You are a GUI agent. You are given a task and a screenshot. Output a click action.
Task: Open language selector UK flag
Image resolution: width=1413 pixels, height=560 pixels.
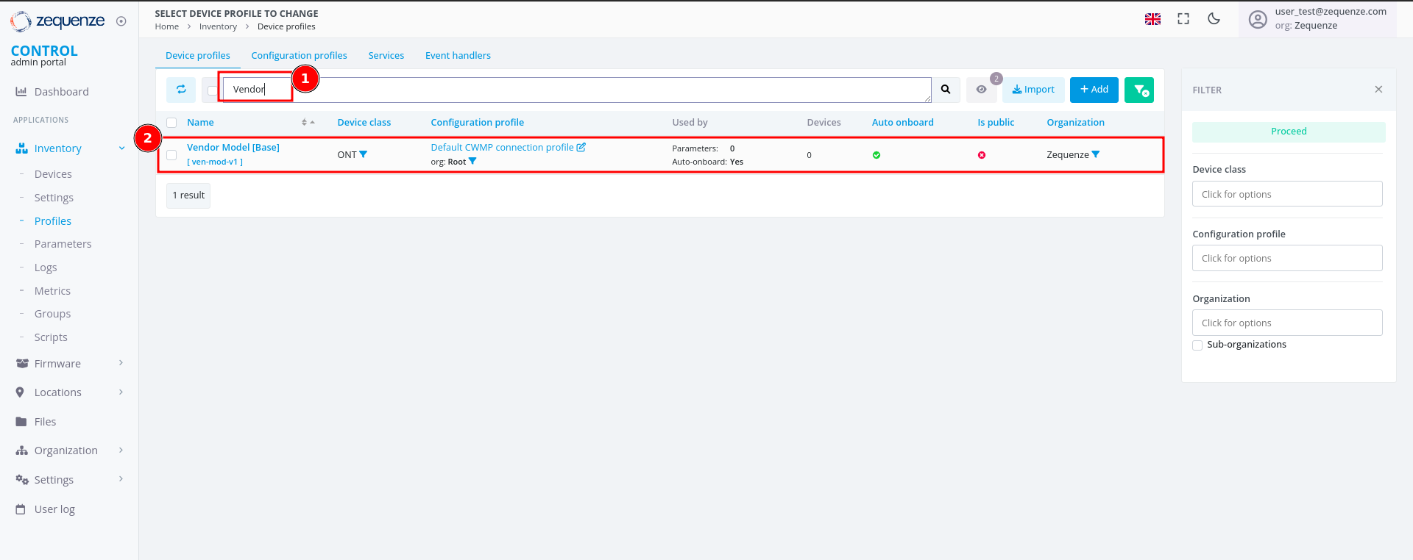point(1152,19)
